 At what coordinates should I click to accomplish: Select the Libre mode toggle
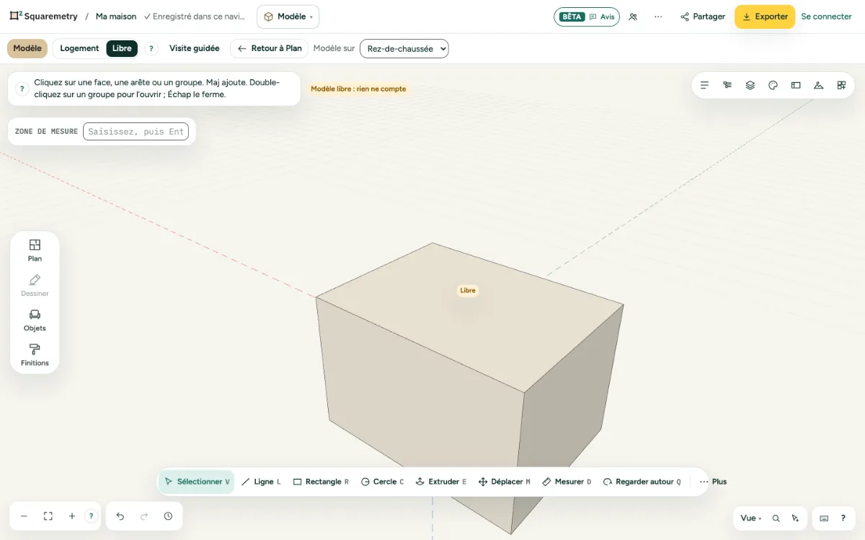[x=122, y=48]
